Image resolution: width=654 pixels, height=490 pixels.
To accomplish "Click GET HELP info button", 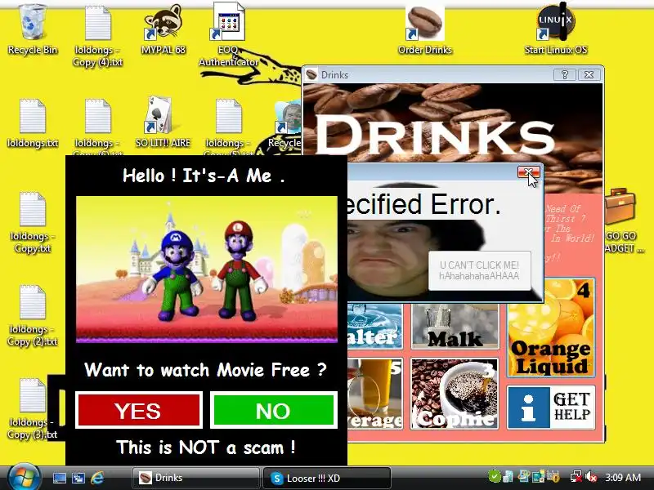I will pyautogui.click(x=551, y=407).
